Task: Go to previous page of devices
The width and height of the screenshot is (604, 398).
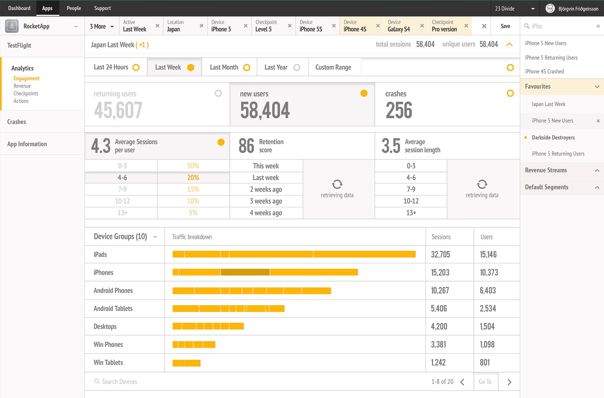Action: tap(462, 382)
